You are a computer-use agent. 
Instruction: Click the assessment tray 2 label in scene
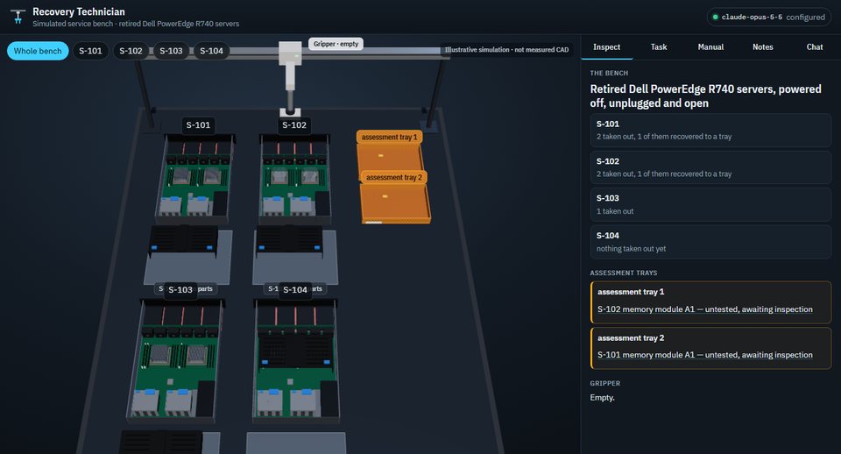[x=394, y=177]
